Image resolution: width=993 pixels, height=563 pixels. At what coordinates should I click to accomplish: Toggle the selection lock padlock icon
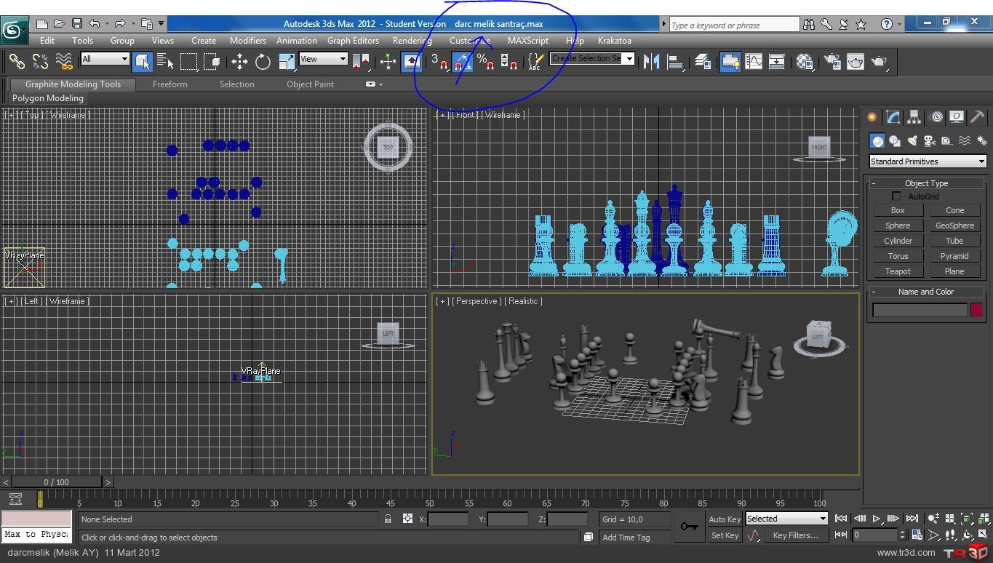pyautogui.click(x=388, y=519)
